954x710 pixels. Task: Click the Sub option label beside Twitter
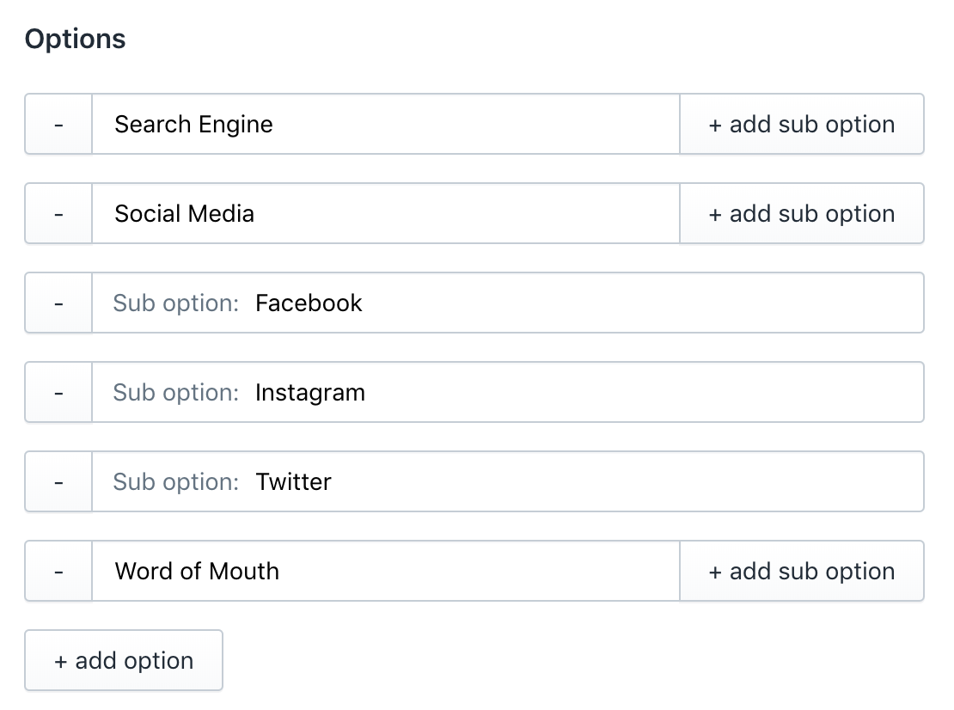point(175,482)
